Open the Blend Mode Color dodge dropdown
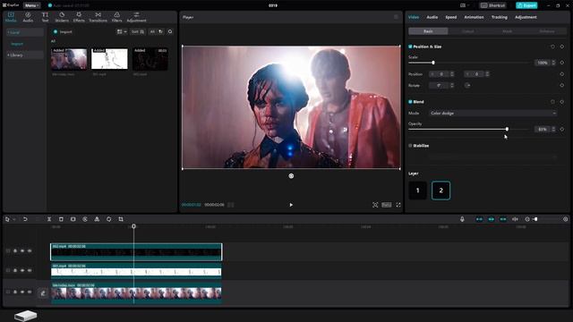The height and width of the screenshot is (322, 573). (493, 114)
